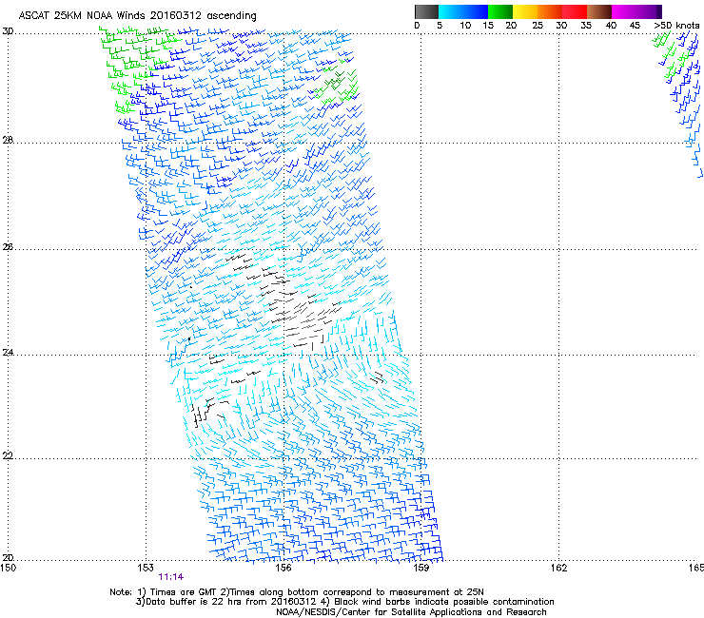Image resolution: width=704 pixels, height=618 pixels.
Task: Click the orange 25-30 knots legend swatch
Action: [550, 11]
